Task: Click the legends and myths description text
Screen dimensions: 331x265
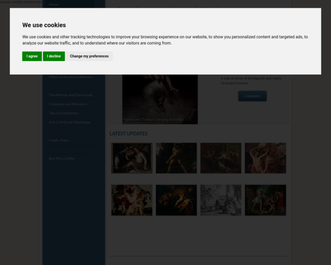Action: click(x=251, y=81)
